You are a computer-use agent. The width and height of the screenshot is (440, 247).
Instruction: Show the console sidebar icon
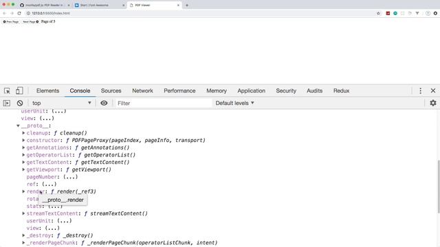click(x=7, y=103)
